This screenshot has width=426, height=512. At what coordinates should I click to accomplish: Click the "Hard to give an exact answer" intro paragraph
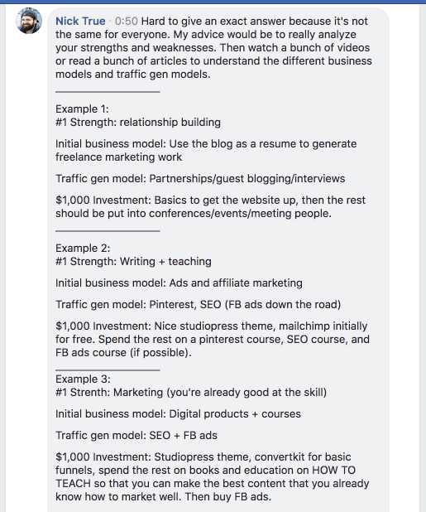[213, 48]
